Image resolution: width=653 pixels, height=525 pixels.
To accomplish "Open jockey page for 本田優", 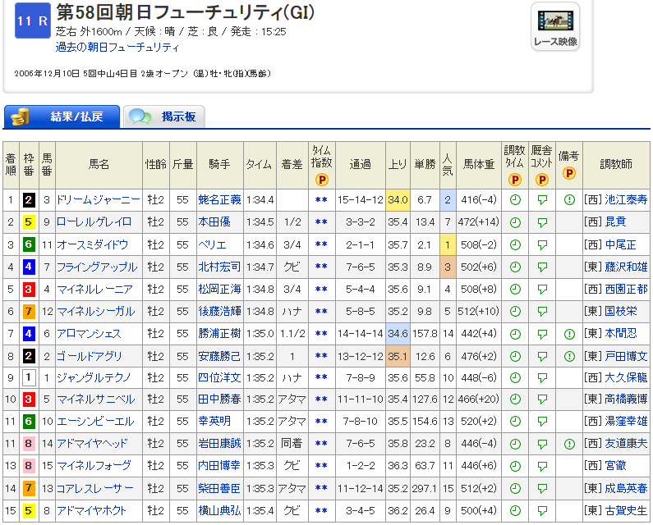I will pyautogui.click(x=214, y=221).
